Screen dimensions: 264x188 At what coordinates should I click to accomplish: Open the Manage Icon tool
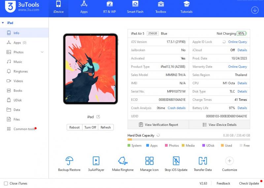pos(149,161)
